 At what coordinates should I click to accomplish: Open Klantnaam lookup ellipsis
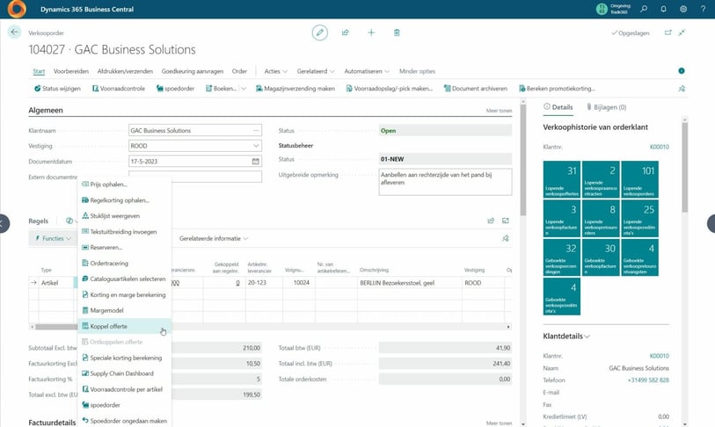(x=256, y=130)
